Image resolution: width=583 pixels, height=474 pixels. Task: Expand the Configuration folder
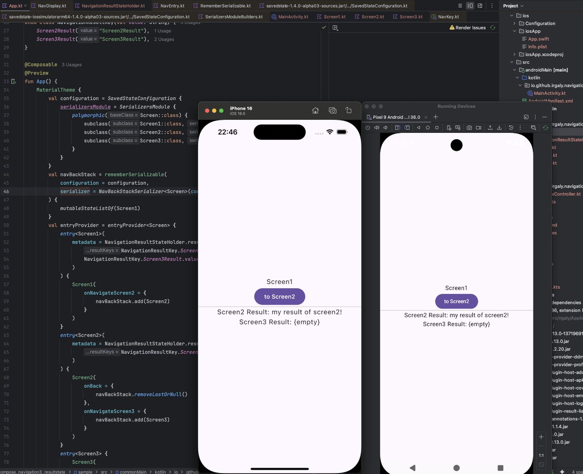[x=514, y=23]
